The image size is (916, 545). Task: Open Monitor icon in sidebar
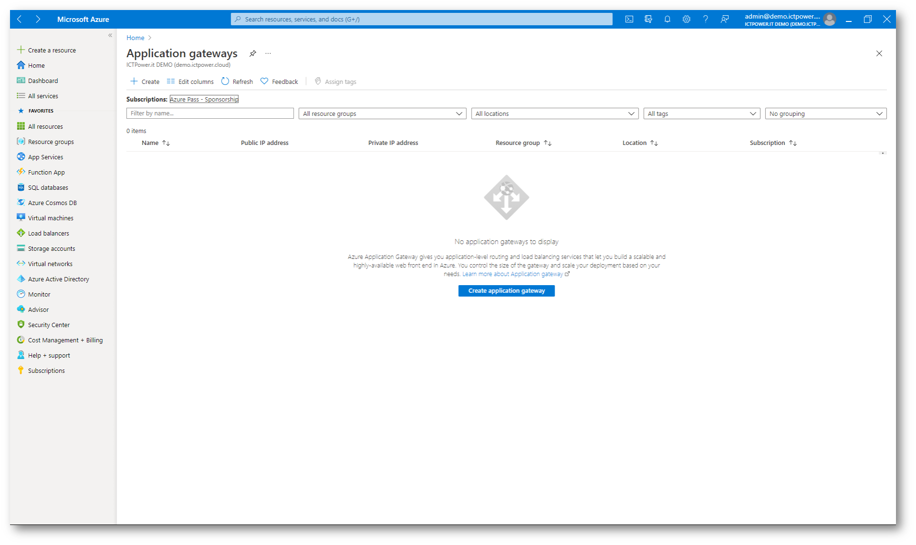(21, 294)
